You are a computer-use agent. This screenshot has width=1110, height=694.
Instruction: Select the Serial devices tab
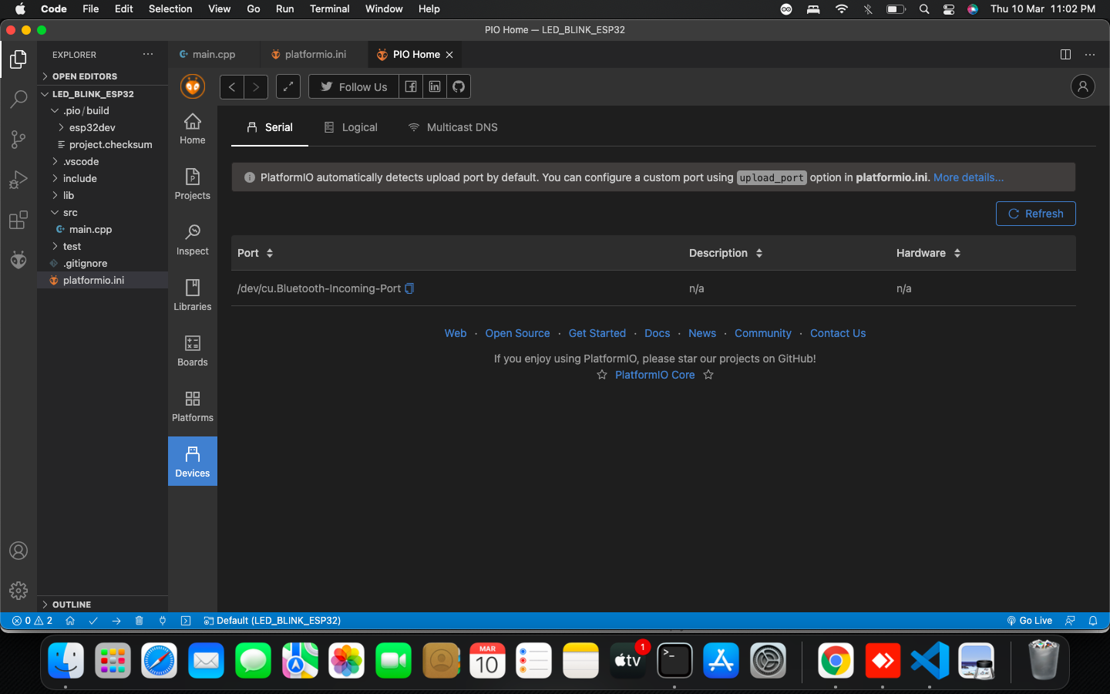[x=270, y=127]
